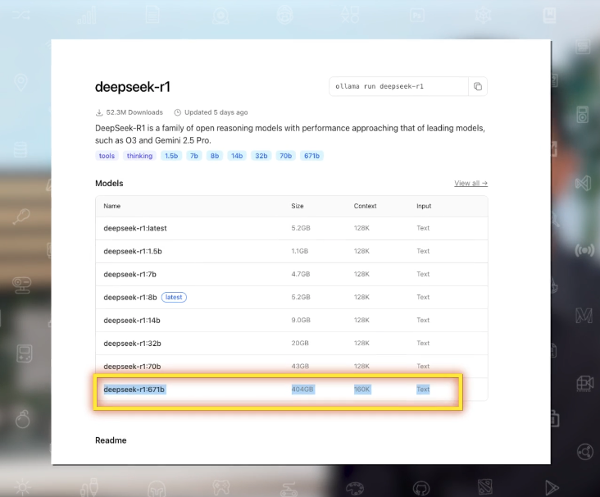This screenshot has width=600, height=497.
Task: Choose the 671b size tag
Action: [x=311, y=156]
